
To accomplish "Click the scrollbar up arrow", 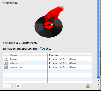I will [98, 80].
